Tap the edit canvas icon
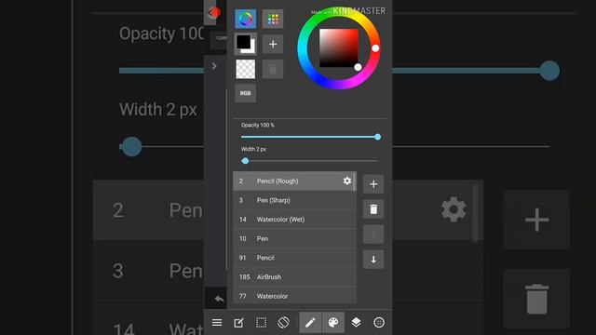 click(x=238, y=323)
